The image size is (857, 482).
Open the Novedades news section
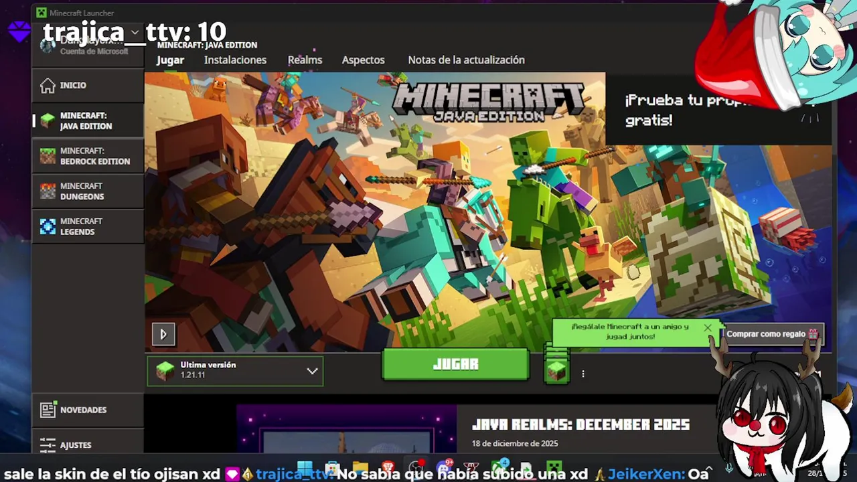click(88, 410)
